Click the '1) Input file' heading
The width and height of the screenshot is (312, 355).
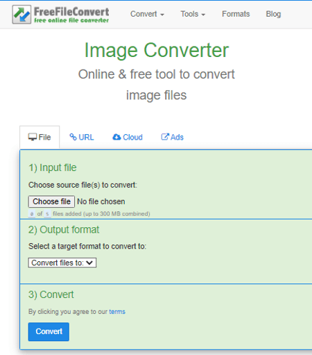point(53,167)
